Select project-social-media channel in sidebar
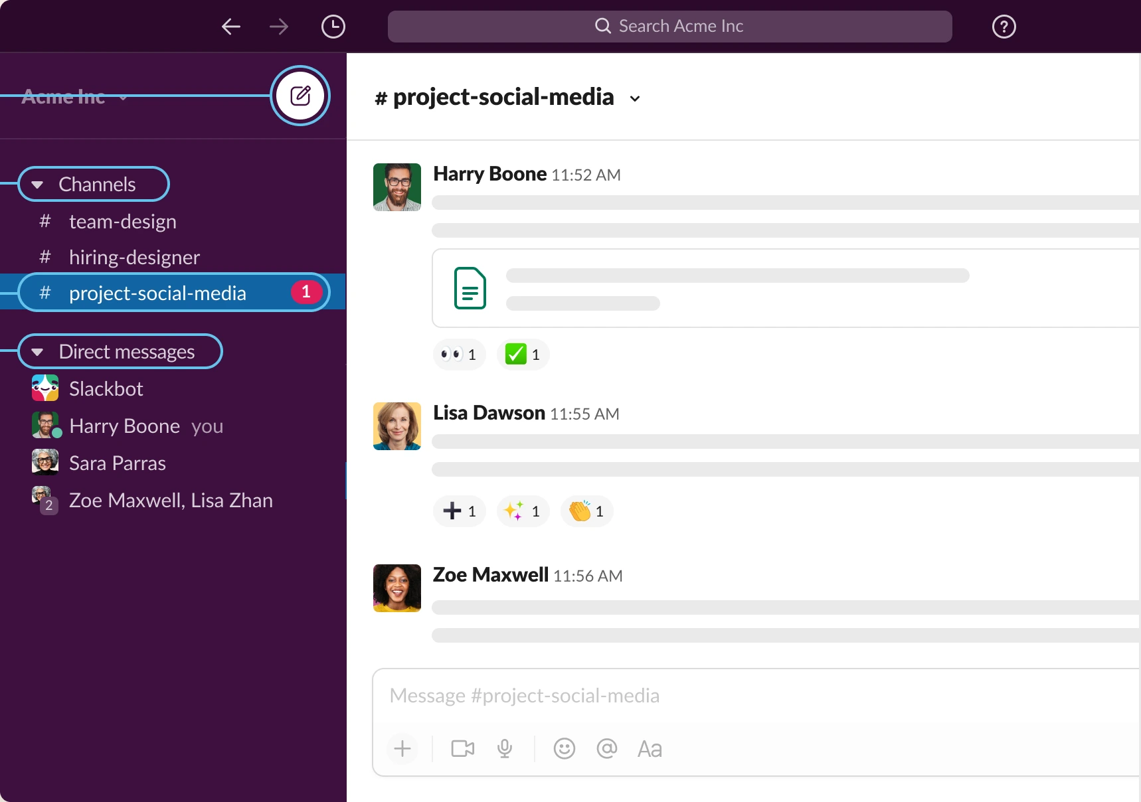This screenshot has width=1141, height=802. pyautogui.click(x=173, y=292)
